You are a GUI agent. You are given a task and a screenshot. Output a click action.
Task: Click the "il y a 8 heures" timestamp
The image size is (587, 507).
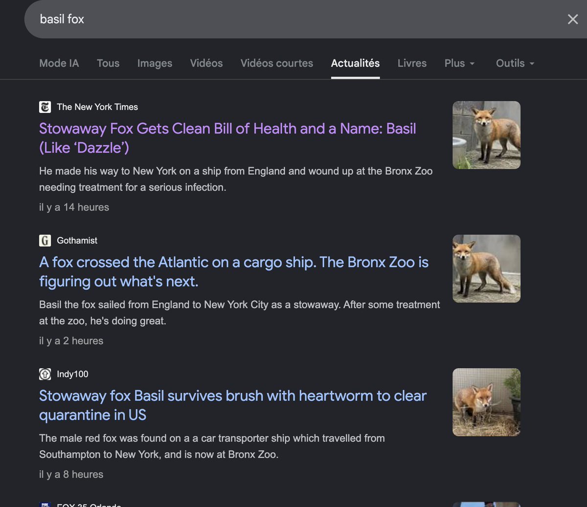pos(71,474)
